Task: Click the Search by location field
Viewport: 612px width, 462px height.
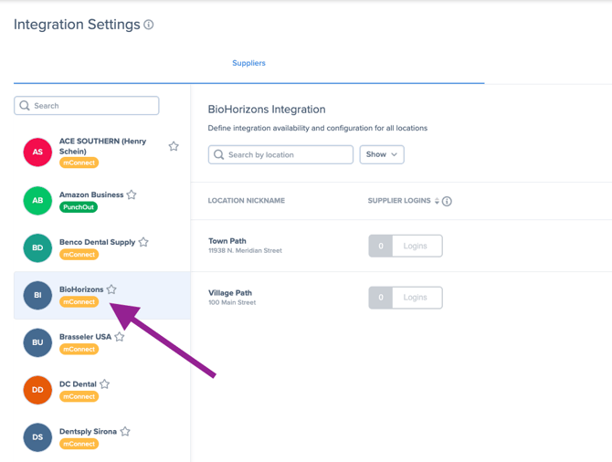Action: pos(280,155)
